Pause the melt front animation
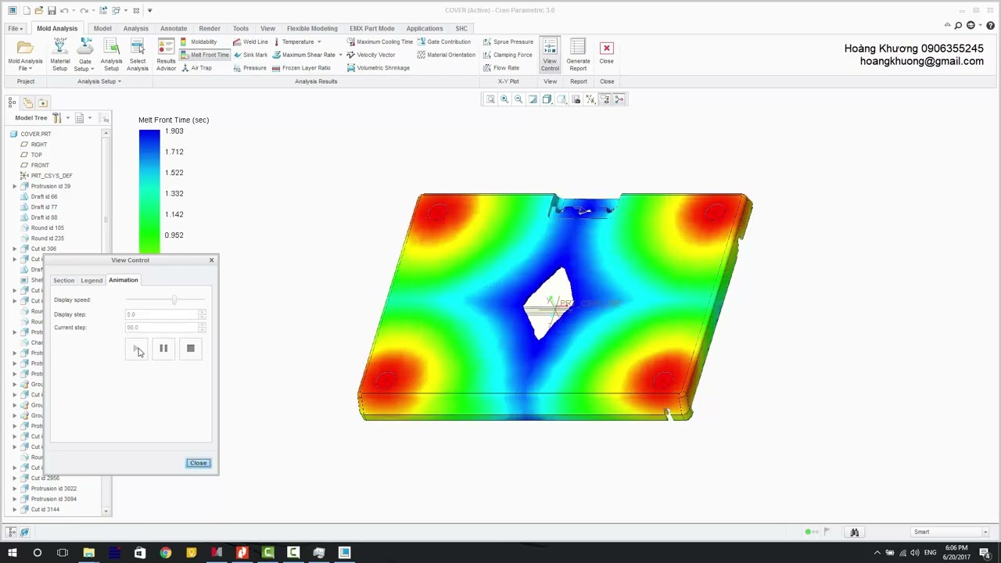Screen dimensions: 1001x563 point(163,349)
